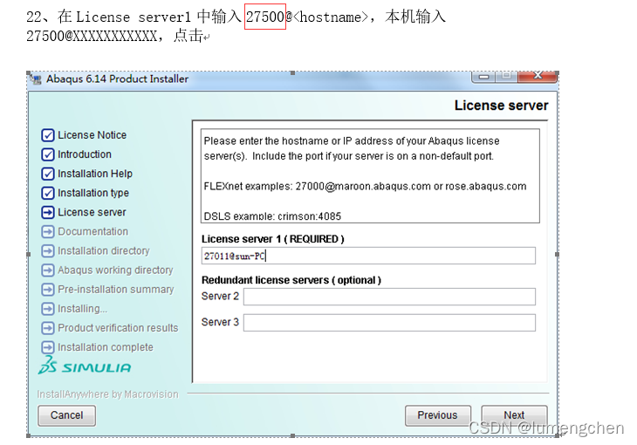
Task: Select the Installation complete step
Action: point(106,347)
